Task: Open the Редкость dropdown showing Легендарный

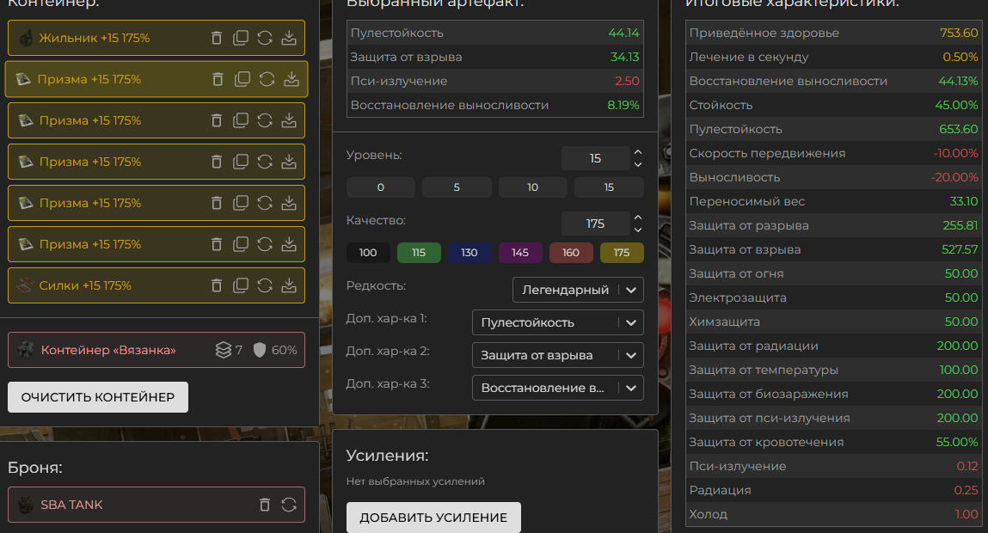Action: 577,290
